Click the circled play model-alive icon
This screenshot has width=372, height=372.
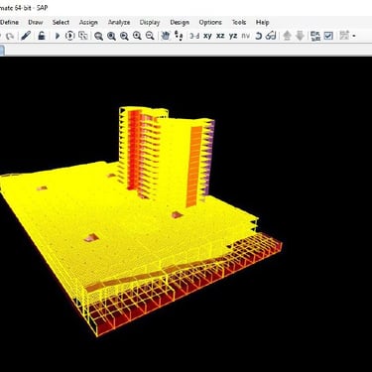(x=69, y=36)
